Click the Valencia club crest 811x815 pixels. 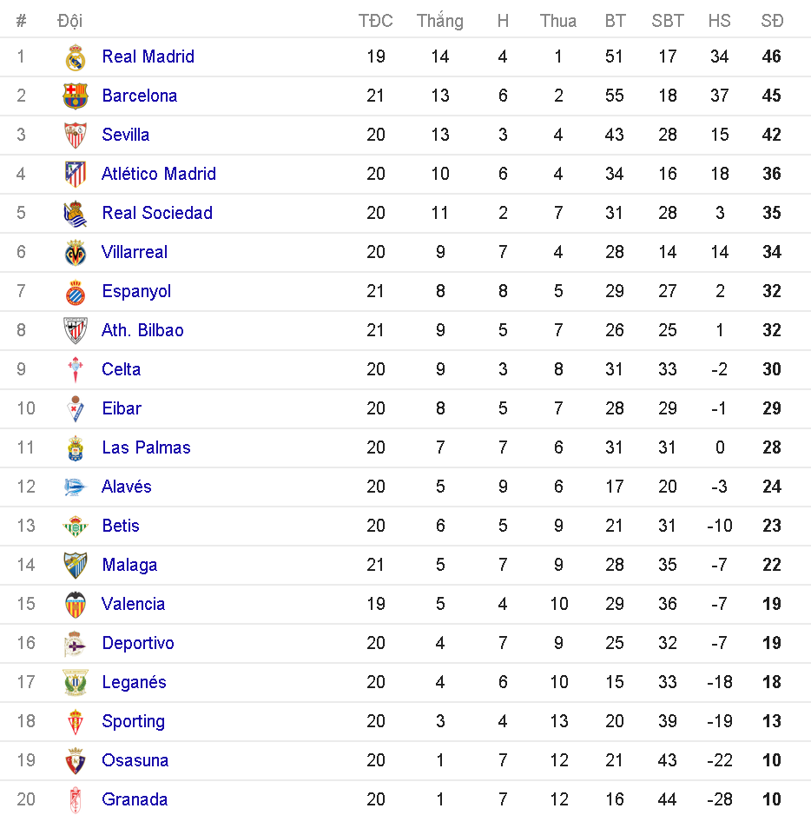[x=76, y=605]
